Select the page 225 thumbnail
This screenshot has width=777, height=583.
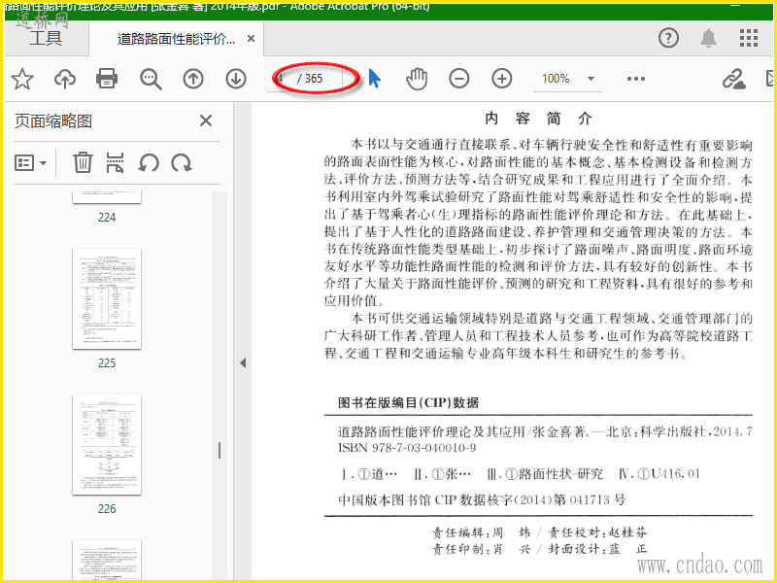pos(107,299)
